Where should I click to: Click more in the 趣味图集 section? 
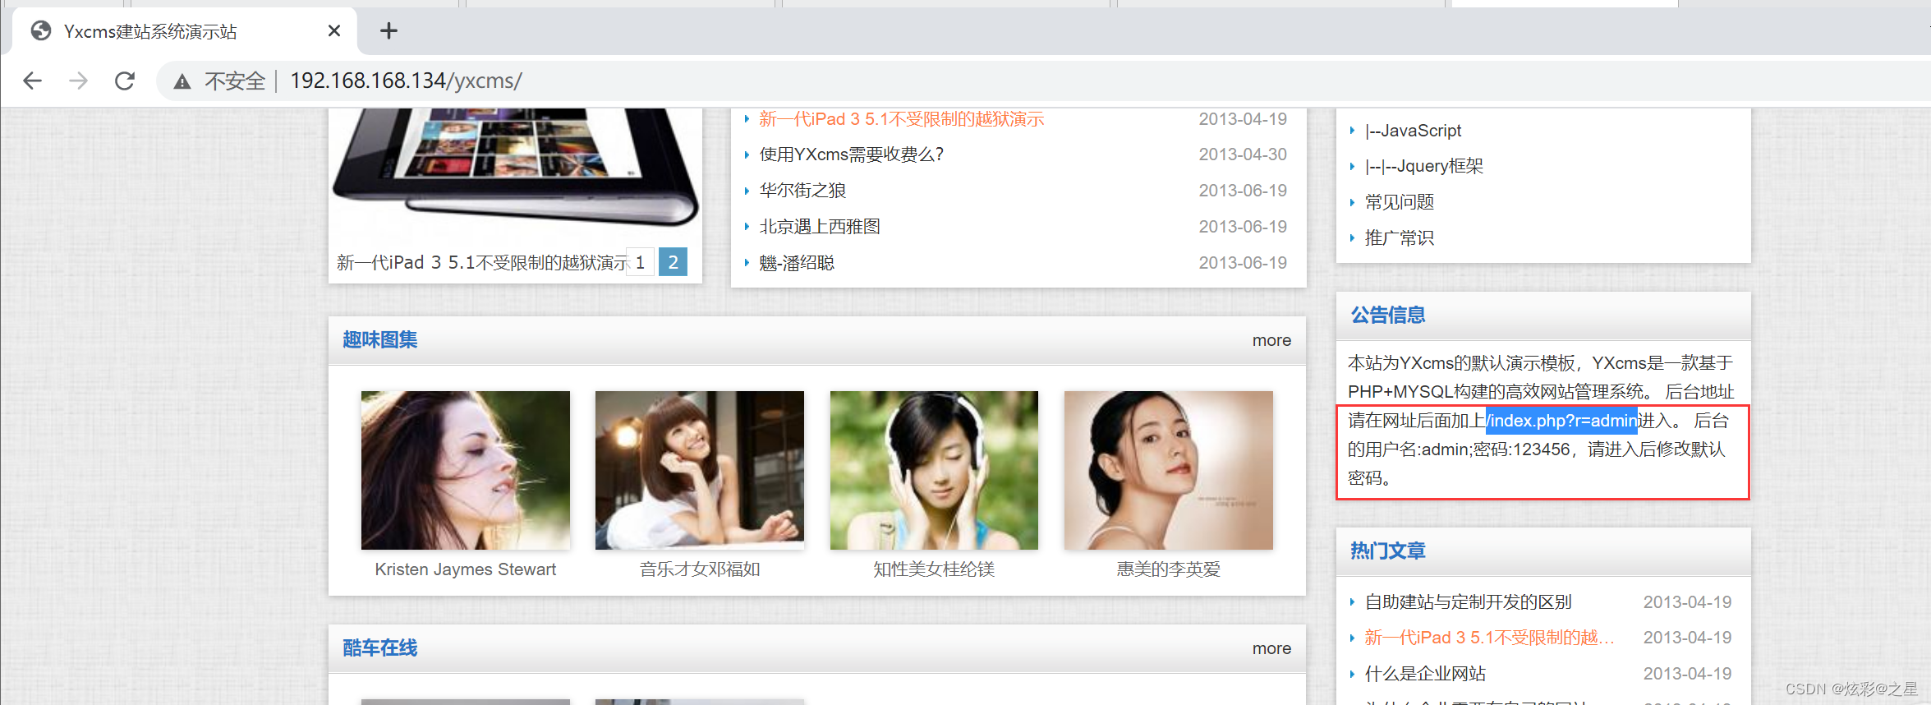point(1271,340)
